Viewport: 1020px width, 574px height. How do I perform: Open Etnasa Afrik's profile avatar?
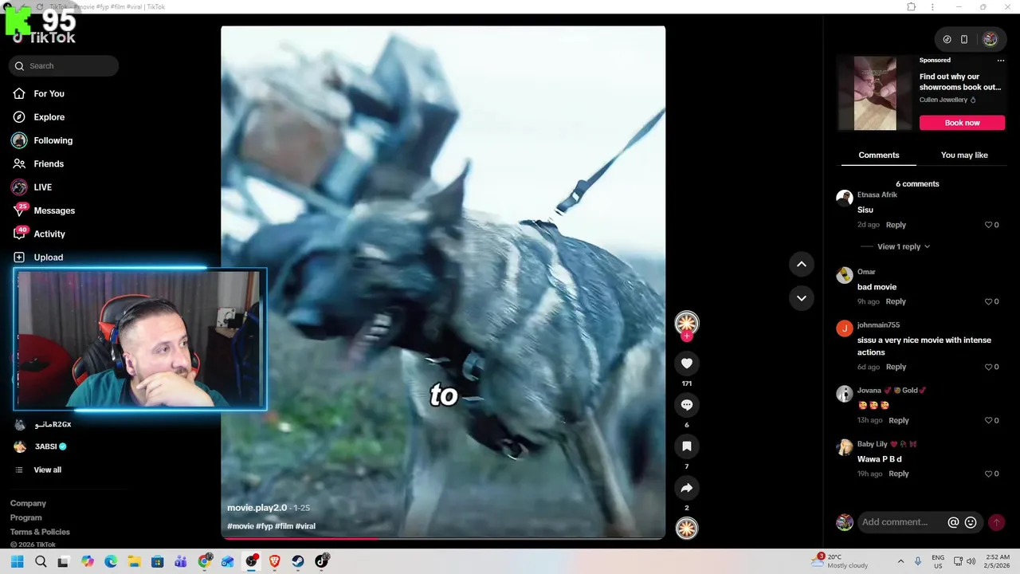(x=844, y=199)
